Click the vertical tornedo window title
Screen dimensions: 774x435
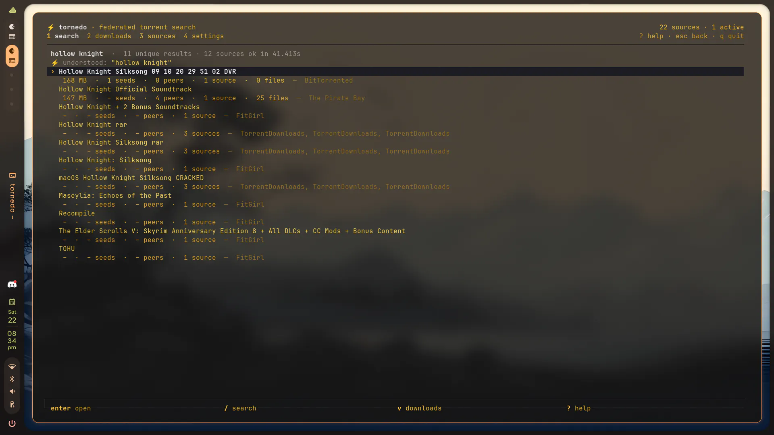(12, 201)
